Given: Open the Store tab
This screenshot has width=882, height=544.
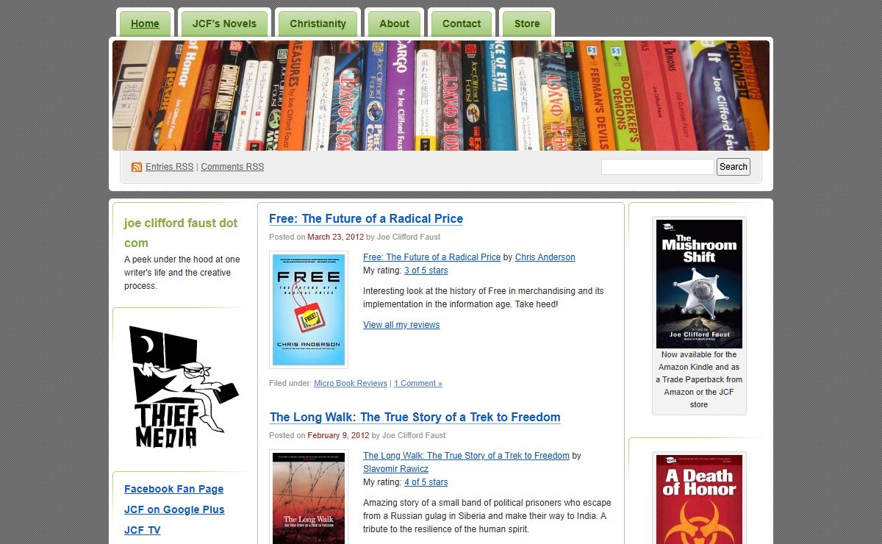Looking at the screenshot, I should tap(527, 24).
